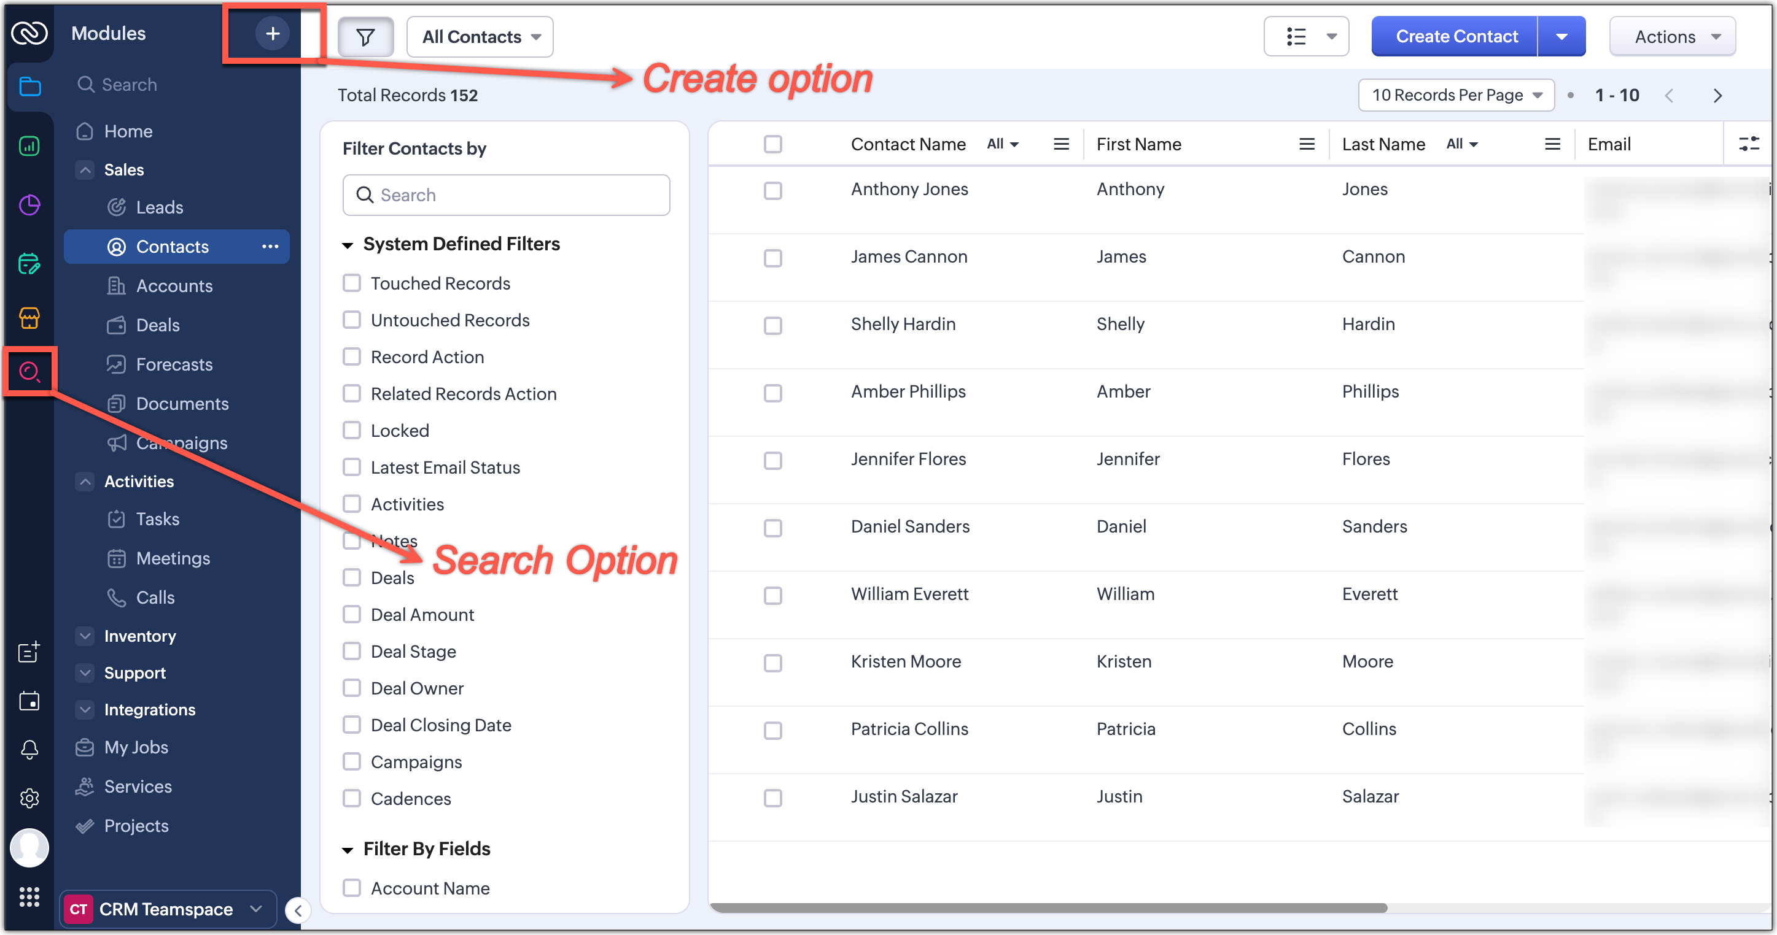
Task: Open the magnifier search icon in left rail
Action: 29,372
